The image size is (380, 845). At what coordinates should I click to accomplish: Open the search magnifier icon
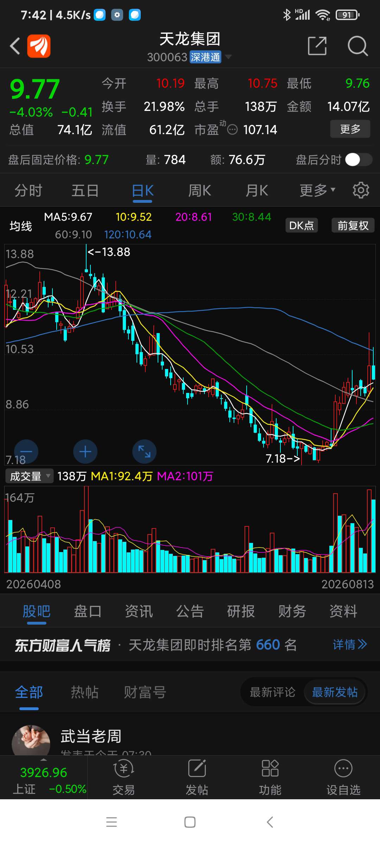(x=358, y=46)
